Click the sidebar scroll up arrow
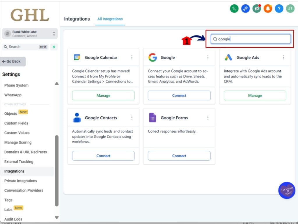The height and width of the screenshot is (224, 298). point(57,83)
